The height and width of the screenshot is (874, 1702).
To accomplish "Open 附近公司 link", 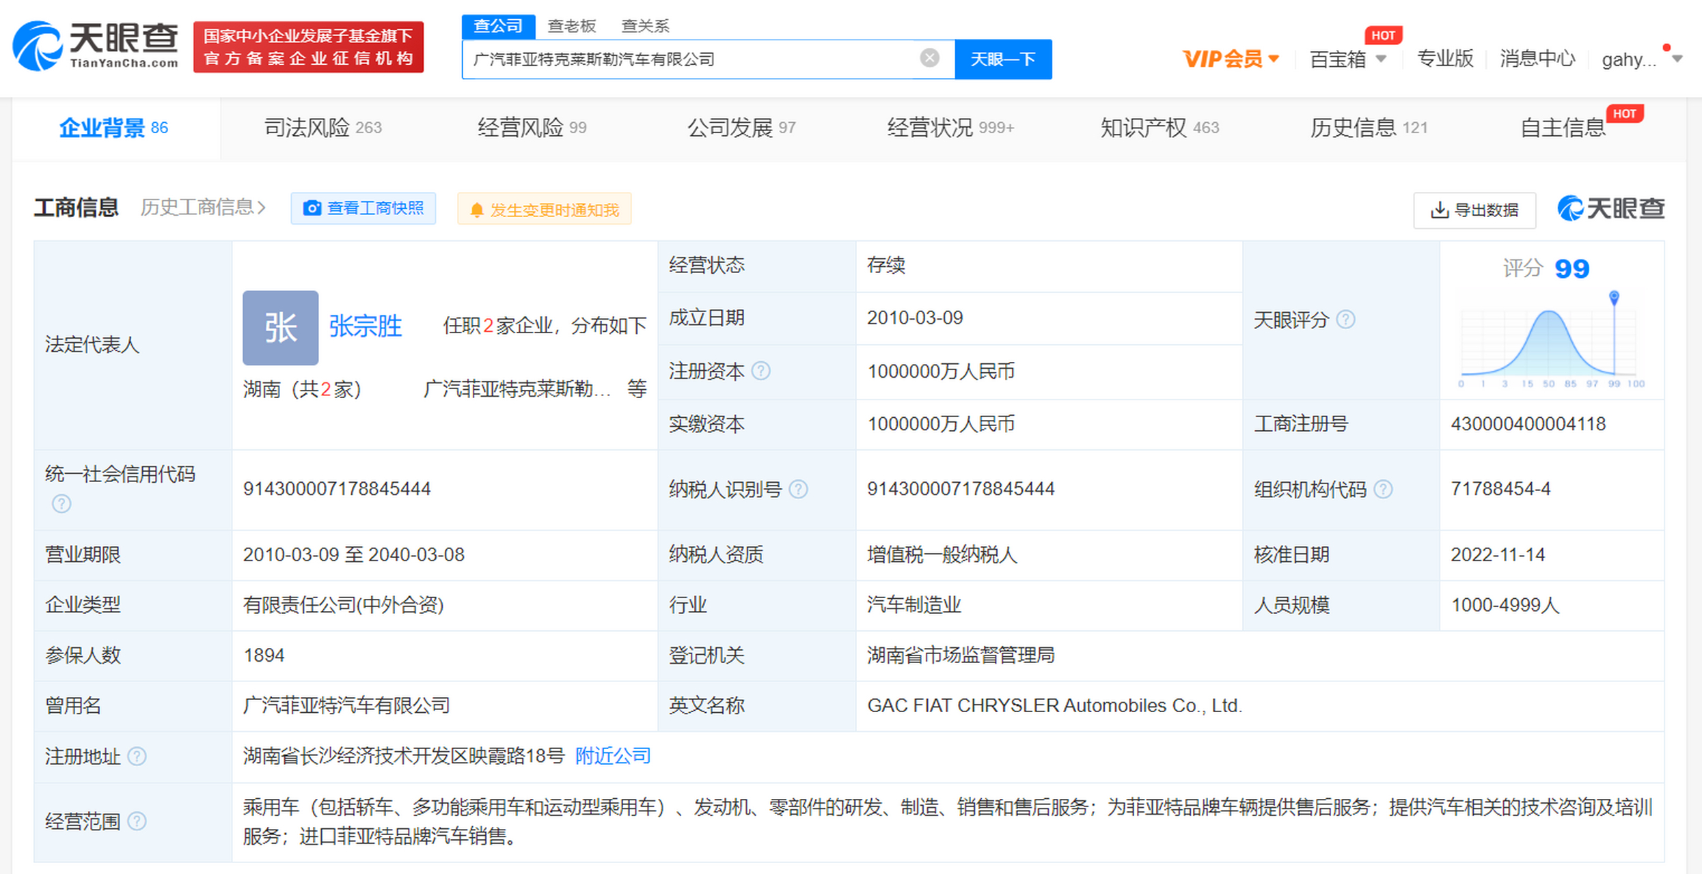I will (613, 756).
